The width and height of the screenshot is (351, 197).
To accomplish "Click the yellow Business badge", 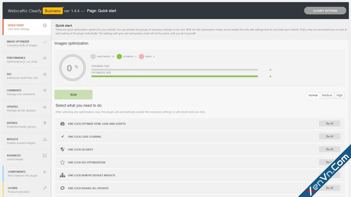I will pyautogui.click(x=53, y=11).
